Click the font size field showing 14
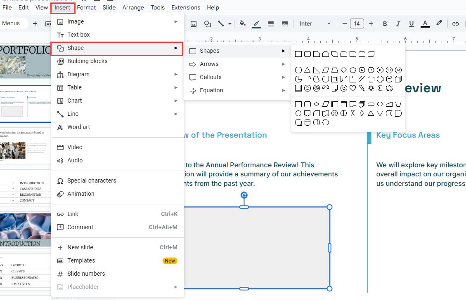Viewport: 466px width, 300px height. 357,24
